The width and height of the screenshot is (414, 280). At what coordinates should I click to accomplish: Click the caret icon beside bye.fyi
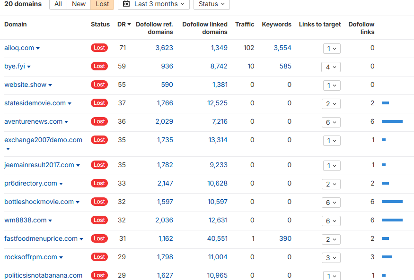29,67
